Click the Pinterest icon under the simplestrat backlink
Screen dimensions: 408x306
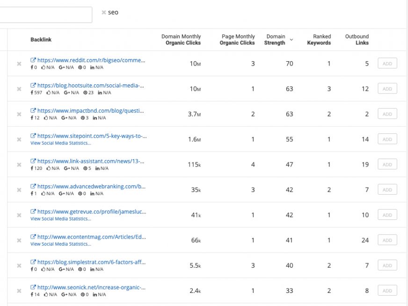[x=80, y=270]
